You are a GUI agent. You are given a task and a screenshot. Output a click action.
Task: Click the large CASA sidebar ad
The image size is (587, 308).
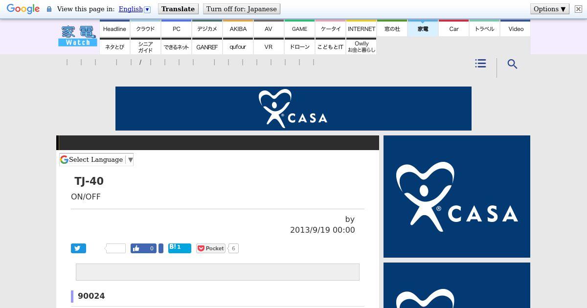pyautogui.click(x=457, y=197)
